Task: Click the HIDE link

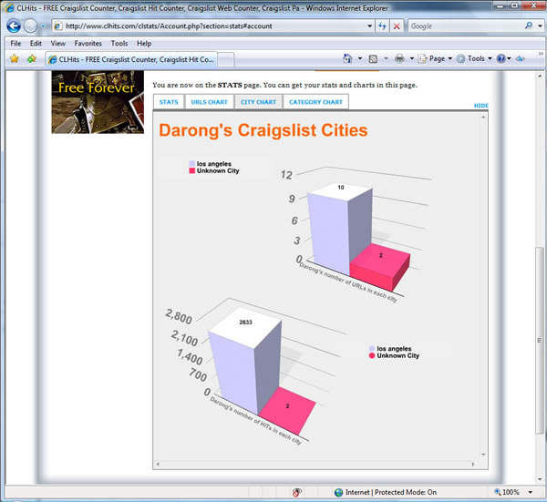Action: pos(481,107)
